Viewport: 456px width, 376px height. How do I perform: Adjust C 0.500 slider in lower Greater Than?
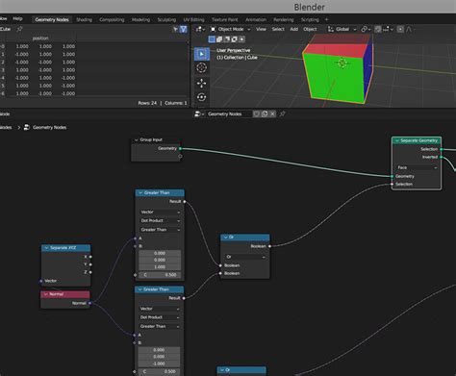tap(159, 371)
